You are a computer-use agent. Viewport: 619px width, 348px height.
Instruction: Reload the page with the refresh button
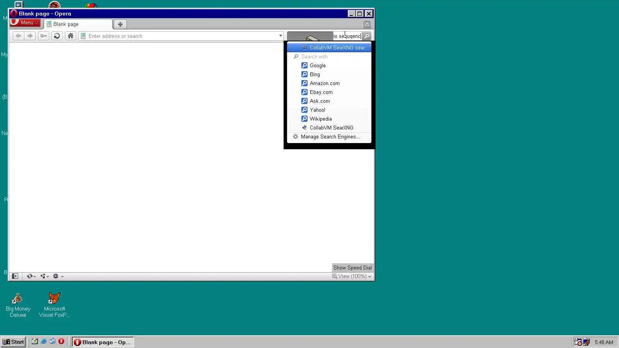click(57, 36)
